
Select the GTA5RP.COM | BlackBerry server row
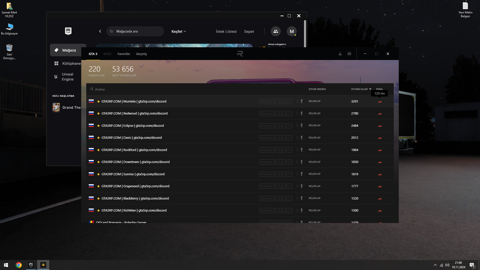coord(240,198)
